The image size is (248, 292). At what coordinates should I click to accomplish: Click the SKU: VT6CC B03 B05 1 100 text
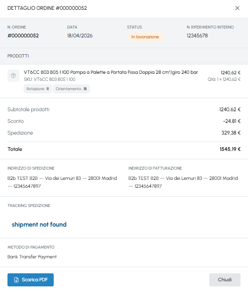point(50,79)
